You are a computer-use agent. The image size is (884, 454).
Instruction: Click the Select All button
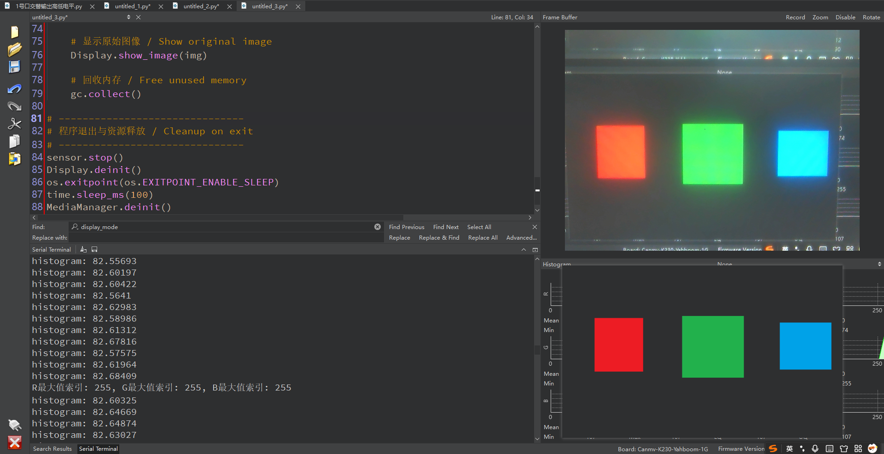coord(479,227)
